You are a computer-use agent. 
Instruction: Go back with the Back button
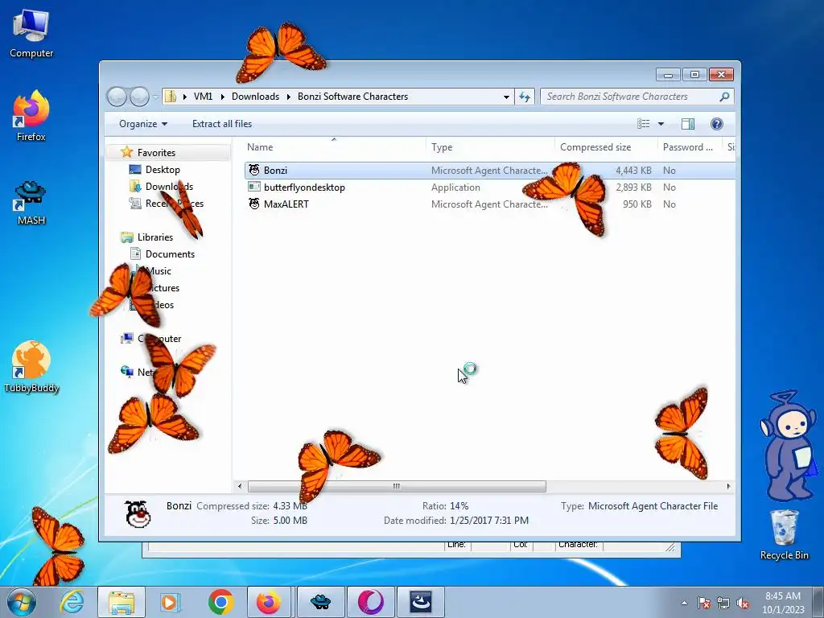coord(117,97)
